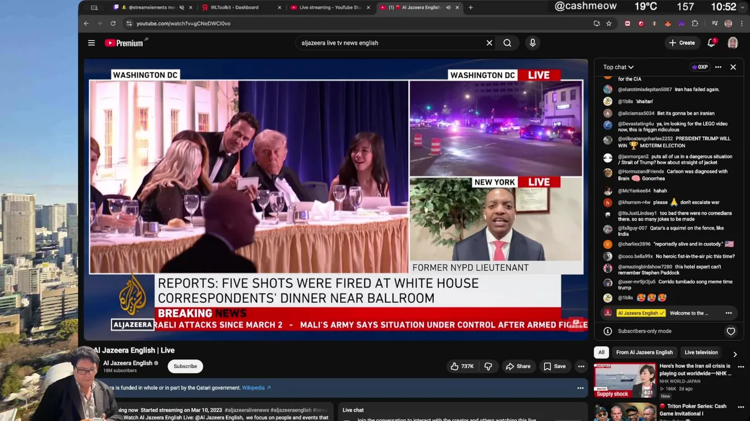
Task: Open Triton Poker Series video title
Action: pyautogui.click(x=693, y=409)
